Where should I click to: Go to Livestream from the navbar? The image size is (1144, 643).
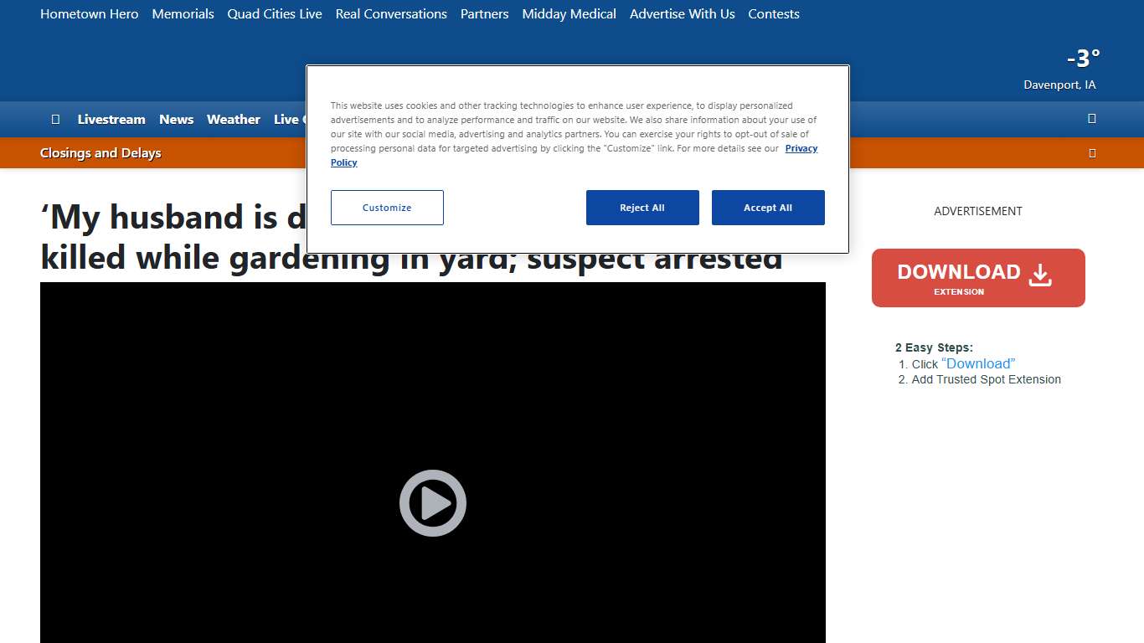(111, 119)
